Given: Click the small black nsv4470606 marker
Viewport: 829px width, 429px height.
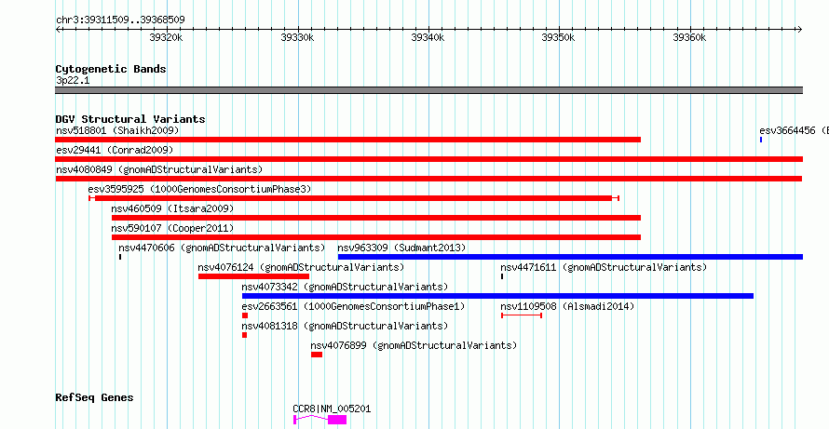Looking at the screenshot, I should (x=120, y=257).
